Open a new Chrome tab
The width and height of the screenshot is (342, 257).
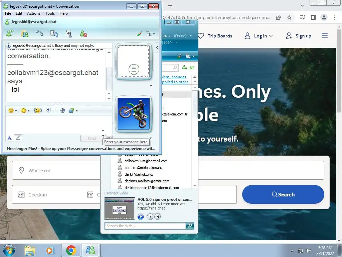(170, 6)
